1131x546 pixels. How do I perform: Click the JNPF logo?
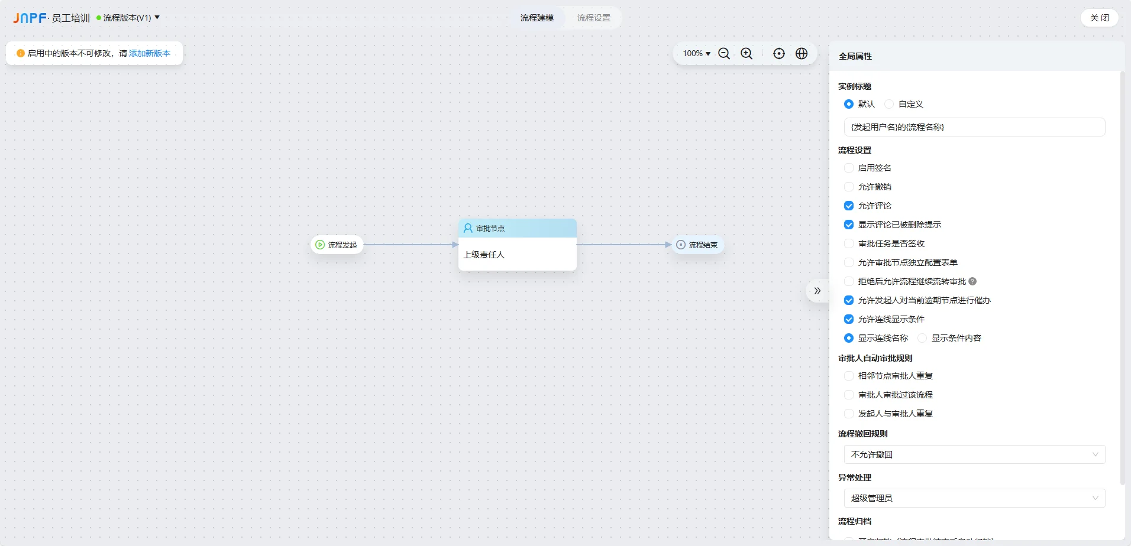point(30,18)
